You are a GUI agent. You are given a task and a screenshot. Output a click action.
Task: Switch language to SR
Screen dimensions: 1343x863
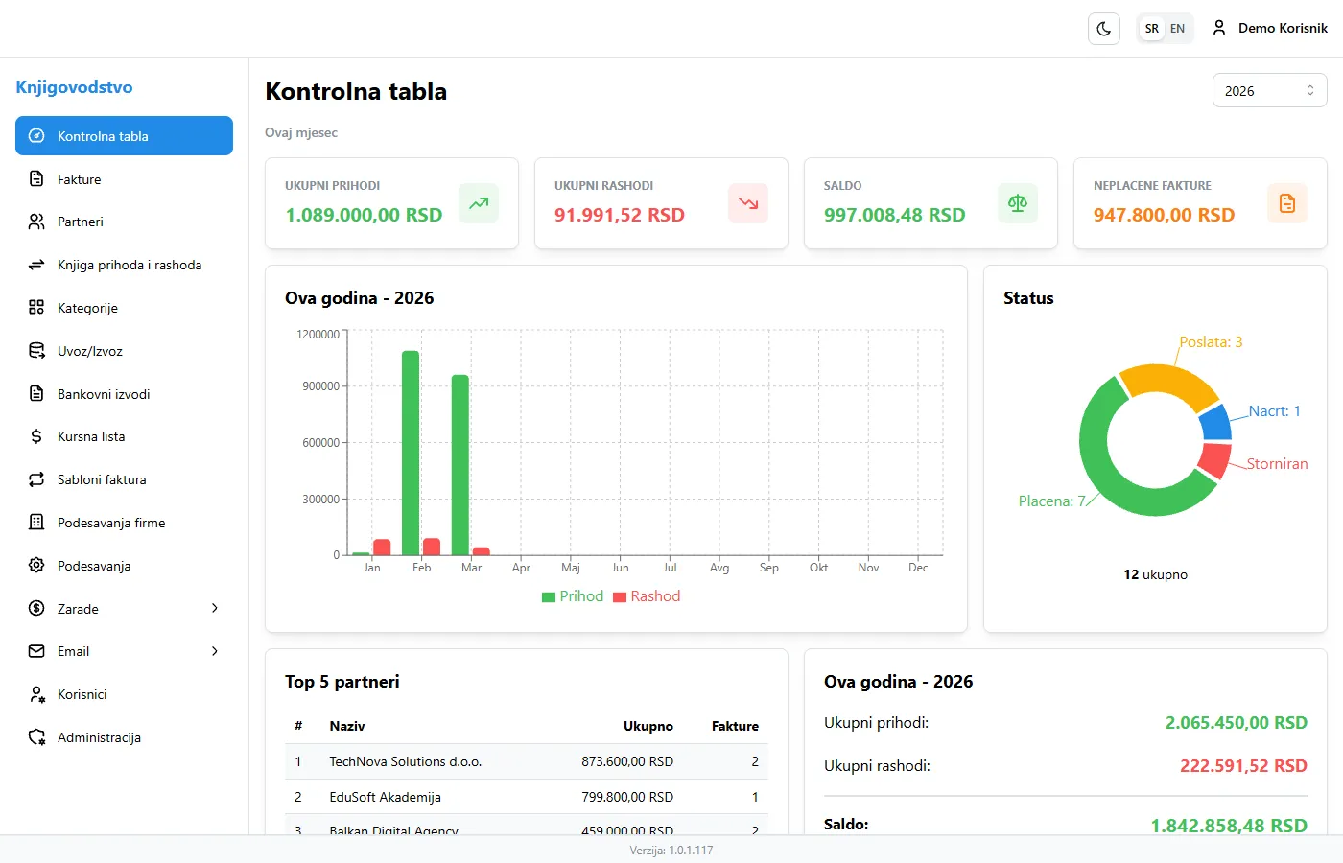coord(1151,28)
